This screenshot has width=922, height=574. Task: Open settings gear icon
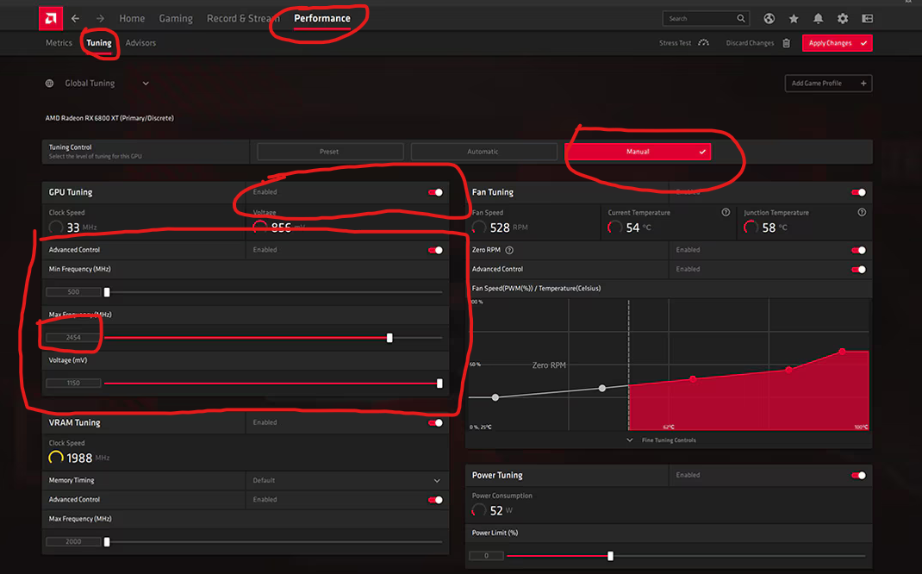coord(843,19)
